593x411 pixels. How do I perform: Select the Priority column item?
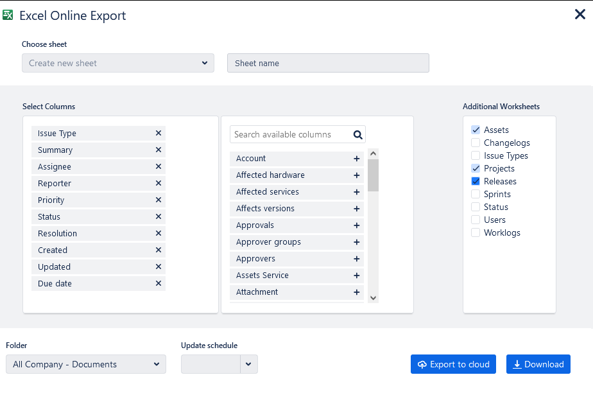[x=90, y=200]
